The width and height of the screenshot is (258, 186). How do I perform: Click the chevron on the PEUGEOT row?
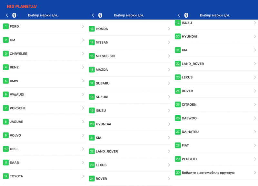coord(255,159)
